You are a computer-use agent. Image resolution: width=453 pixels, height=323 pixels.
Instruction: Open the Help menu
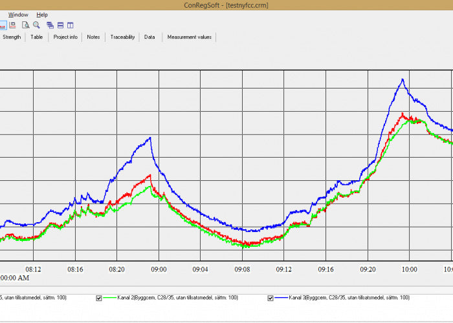point(42,14)
